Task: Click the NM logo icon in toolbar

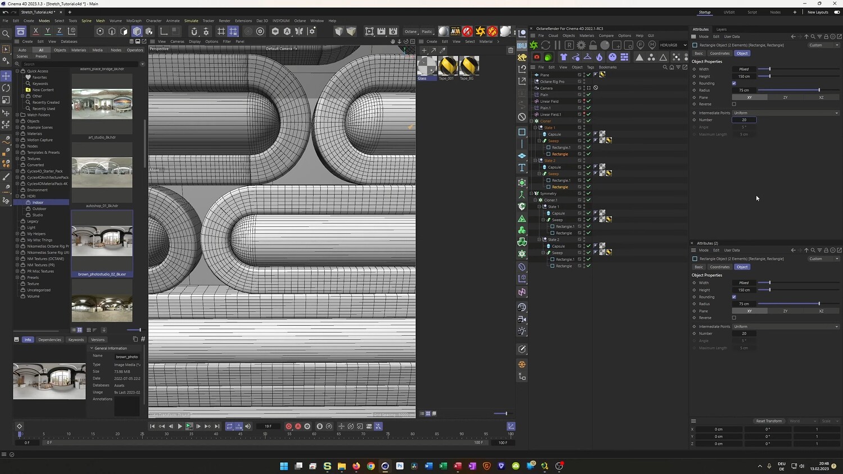Action: pos(456,31)
